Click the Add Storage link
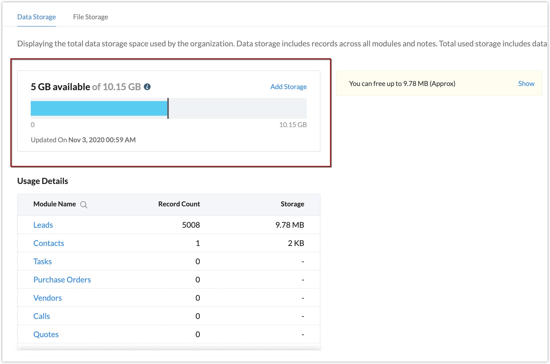This screenshot has height=364, width=550. point(288,87)
